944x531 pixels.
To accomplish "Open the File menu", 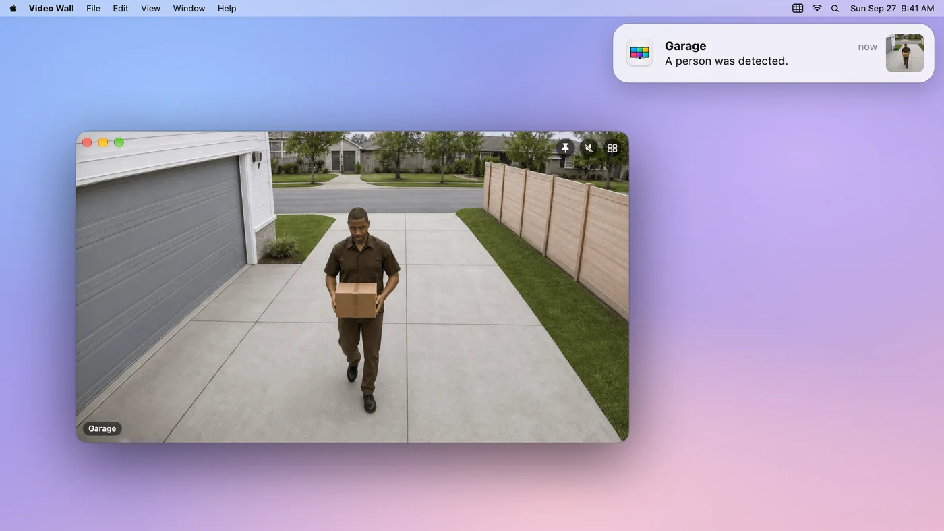I will (x=93, y=8).
